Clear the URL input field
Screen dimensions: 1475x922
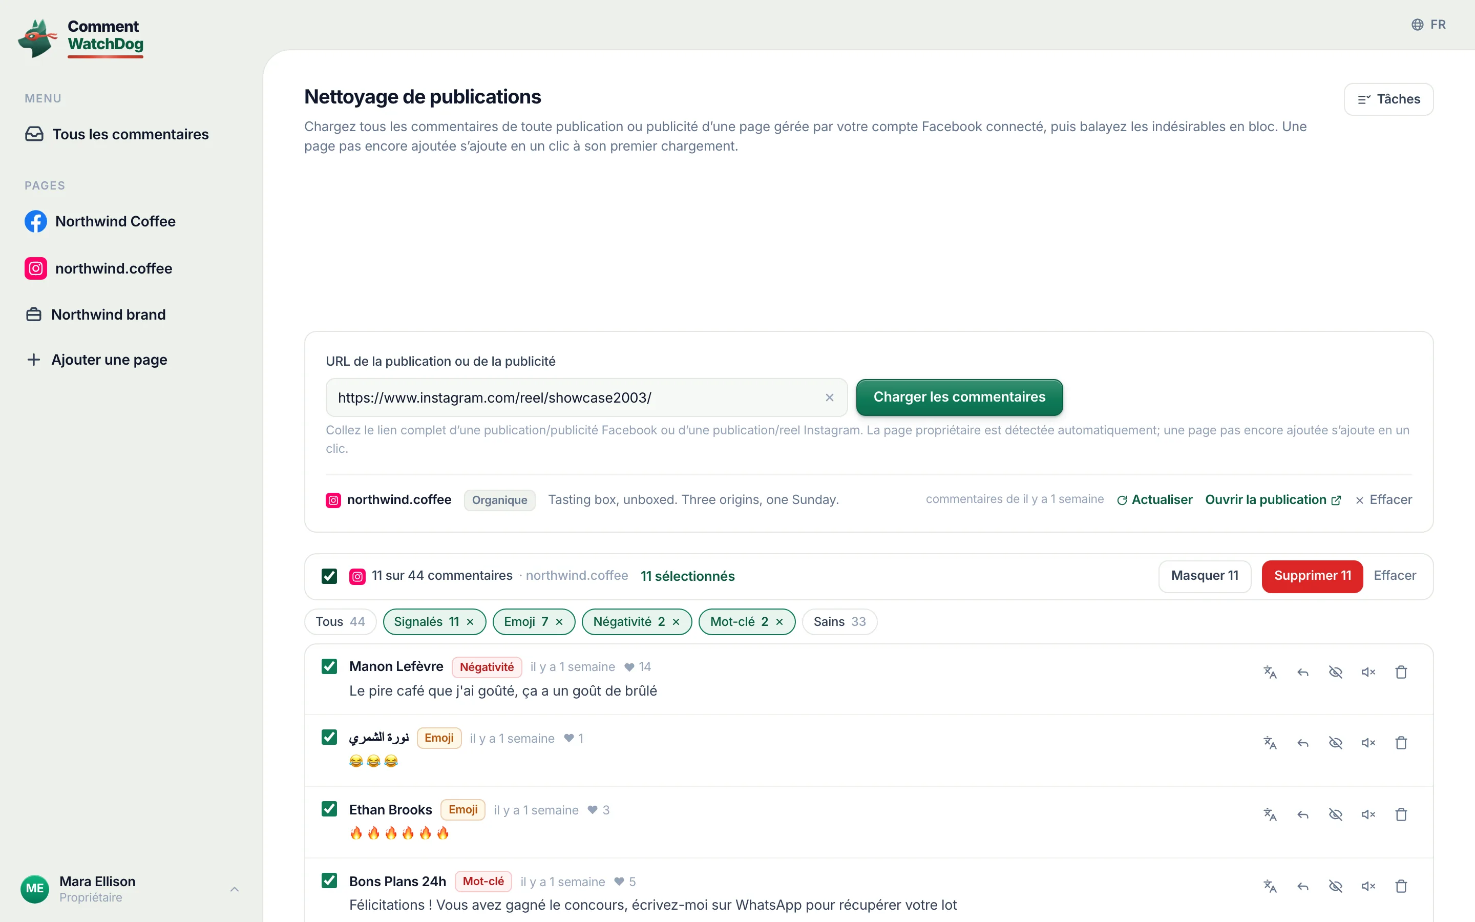(829, 397)
